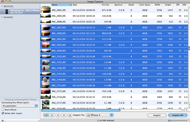
Task: Sort by the Aperture column header
Action: 118,5
